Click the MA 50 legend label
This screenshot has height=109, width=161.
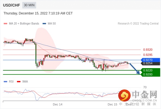coord(52,24)
